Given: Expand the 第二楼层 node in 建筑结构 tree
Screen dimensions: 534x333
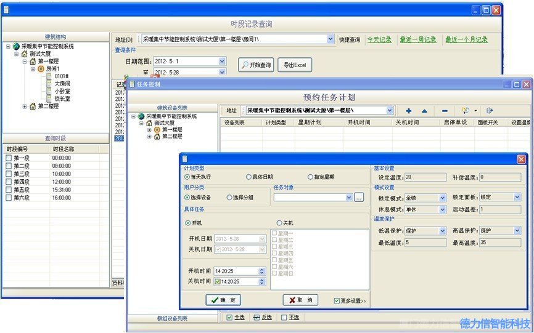Looking at the screenshot, I should point(25,106).
